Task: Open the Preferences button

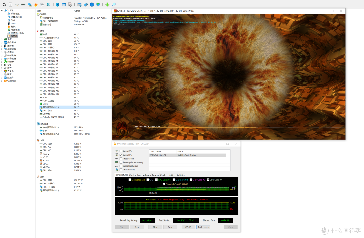Action: pyautogui.click(x=203, y=227)
